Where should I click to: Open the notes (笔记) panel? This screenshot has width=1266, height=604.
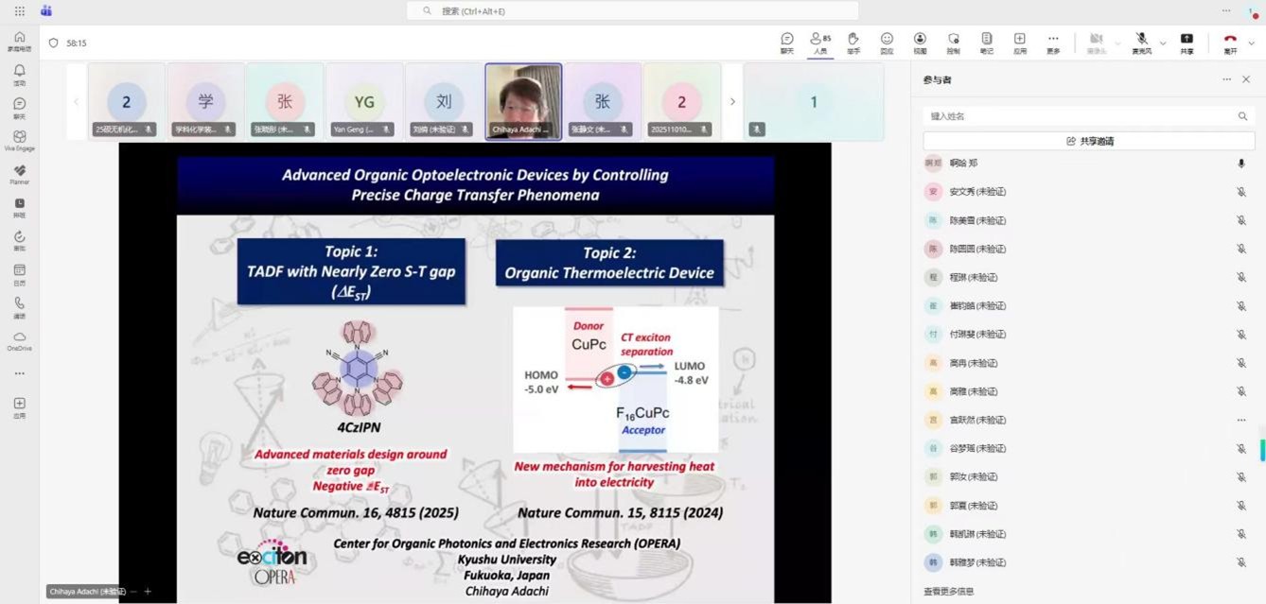coord(986,43)
